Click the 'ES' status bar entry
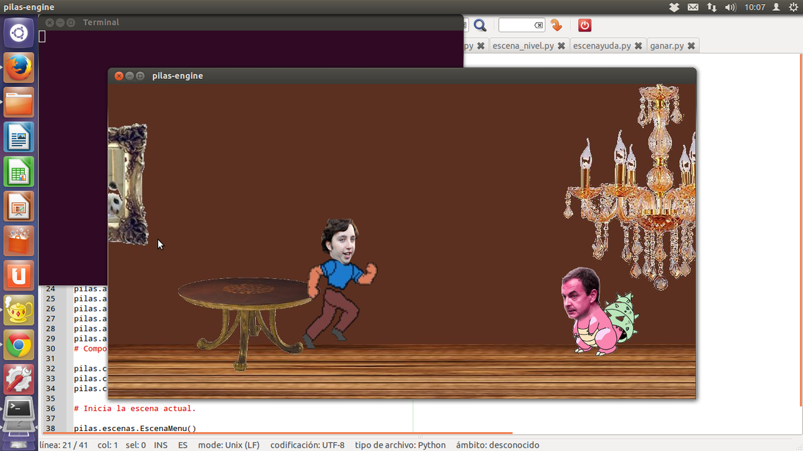Screen dimensions: 803x451 (183, 445)
